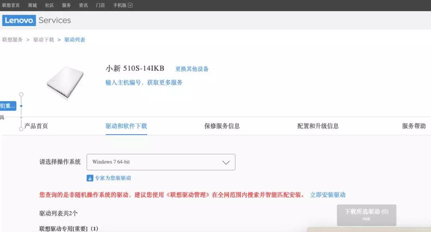Click the active blue dot on left timeline
This screenshot has width=431, height=232.
[21, 106]
